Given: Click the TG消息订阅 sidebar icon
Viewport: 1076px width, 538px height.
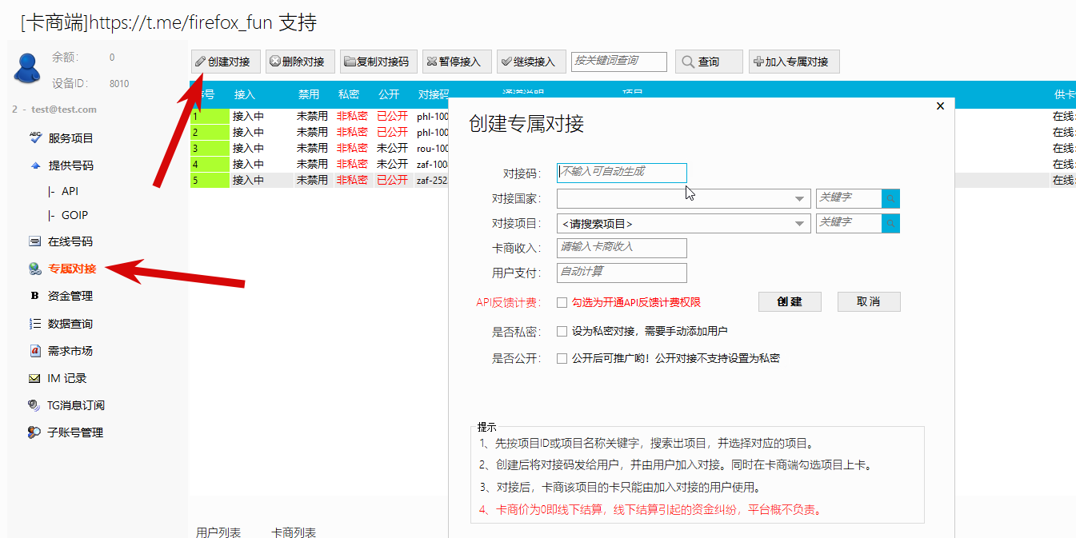Looking at the screenshot, I should (x=34, y=405).
